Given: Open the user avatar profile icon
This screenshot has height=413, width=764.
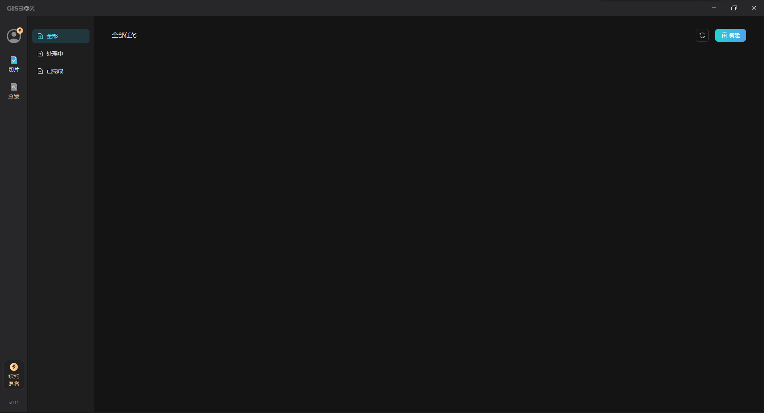Looking at the screenshot, I should [14, 36].
